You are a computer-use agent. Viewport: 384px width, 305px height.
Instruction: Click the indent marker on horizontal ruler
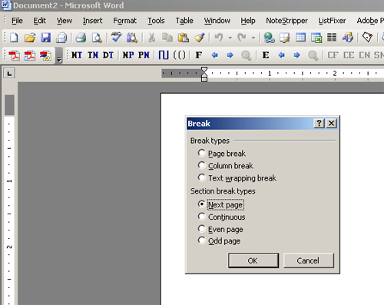(204, 75)
